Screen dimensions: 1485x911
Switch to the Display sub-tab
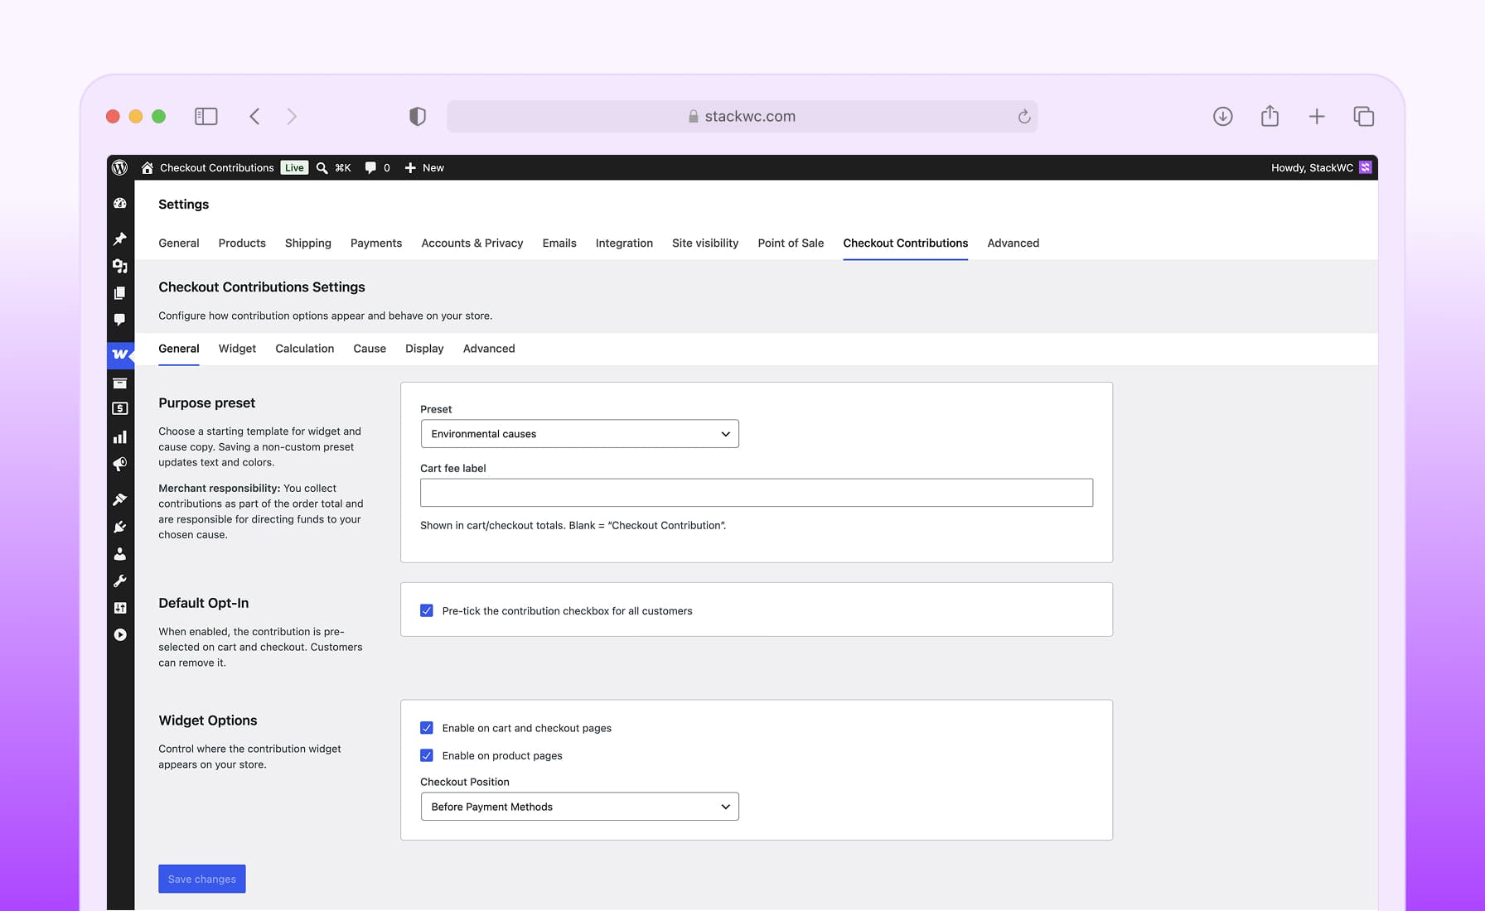pos(424,349)
